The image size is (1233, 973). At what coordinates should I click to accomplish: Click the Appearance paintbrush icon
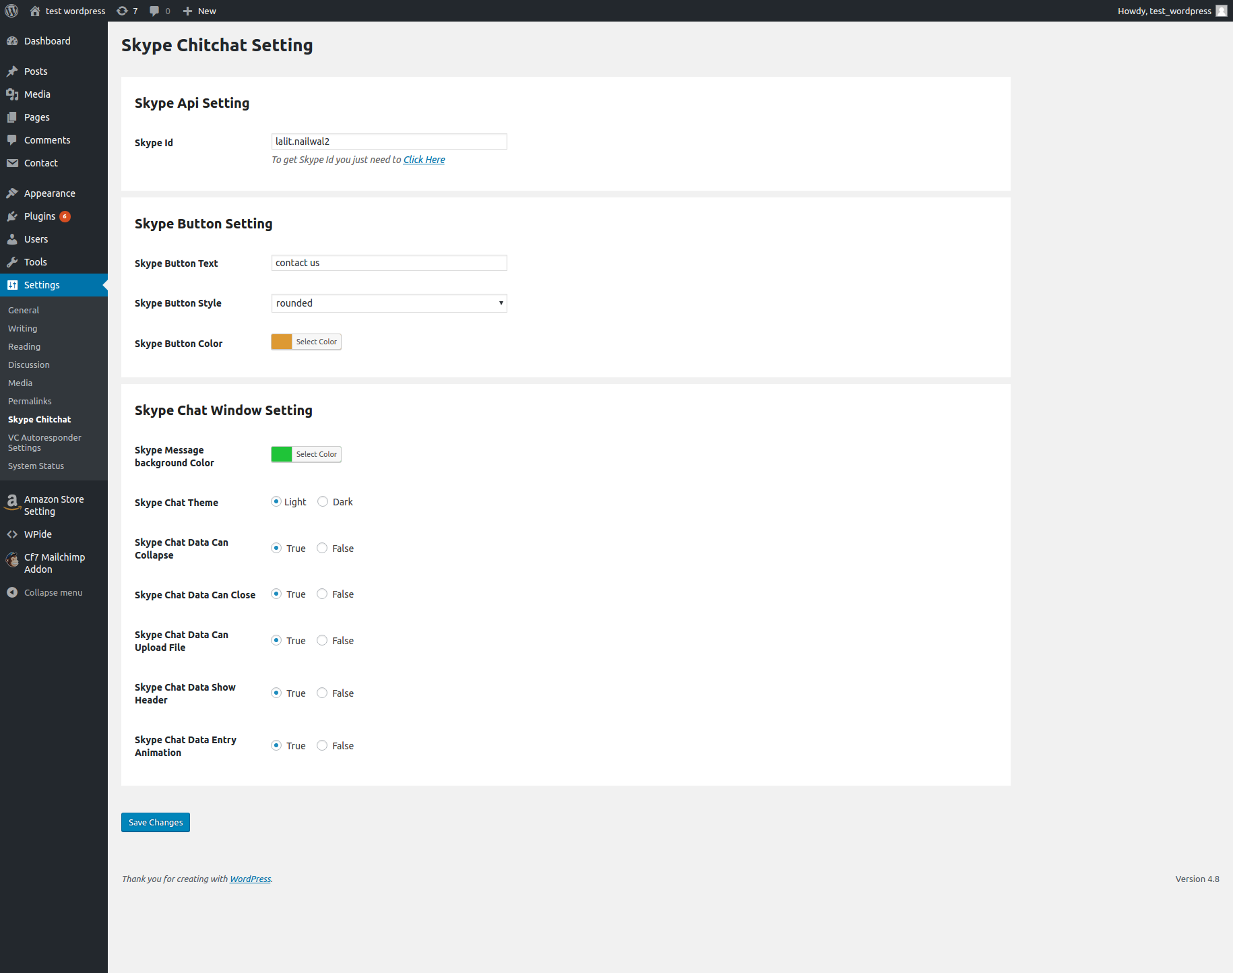[12, 193]
